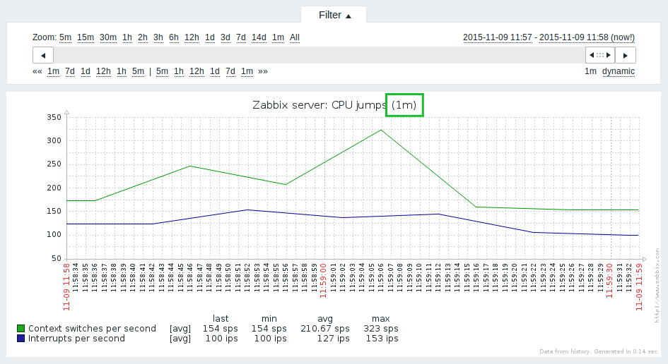Viewport: 668px width, 364px height.
Task: Move period forward by 12h
Action: (x=197, y=71)
